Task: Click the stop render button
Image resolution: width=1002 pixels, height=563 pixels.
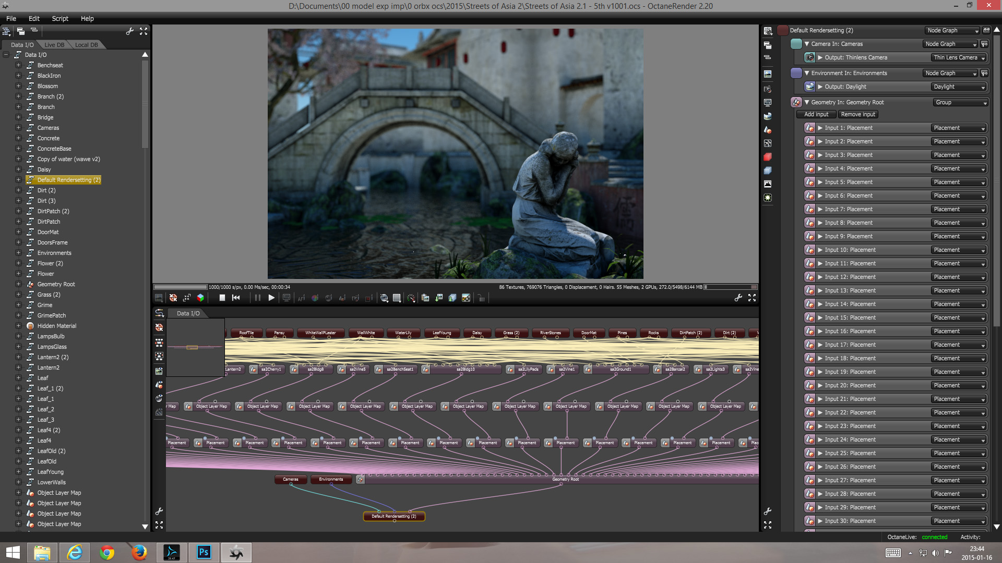Action: coord(222,298)
